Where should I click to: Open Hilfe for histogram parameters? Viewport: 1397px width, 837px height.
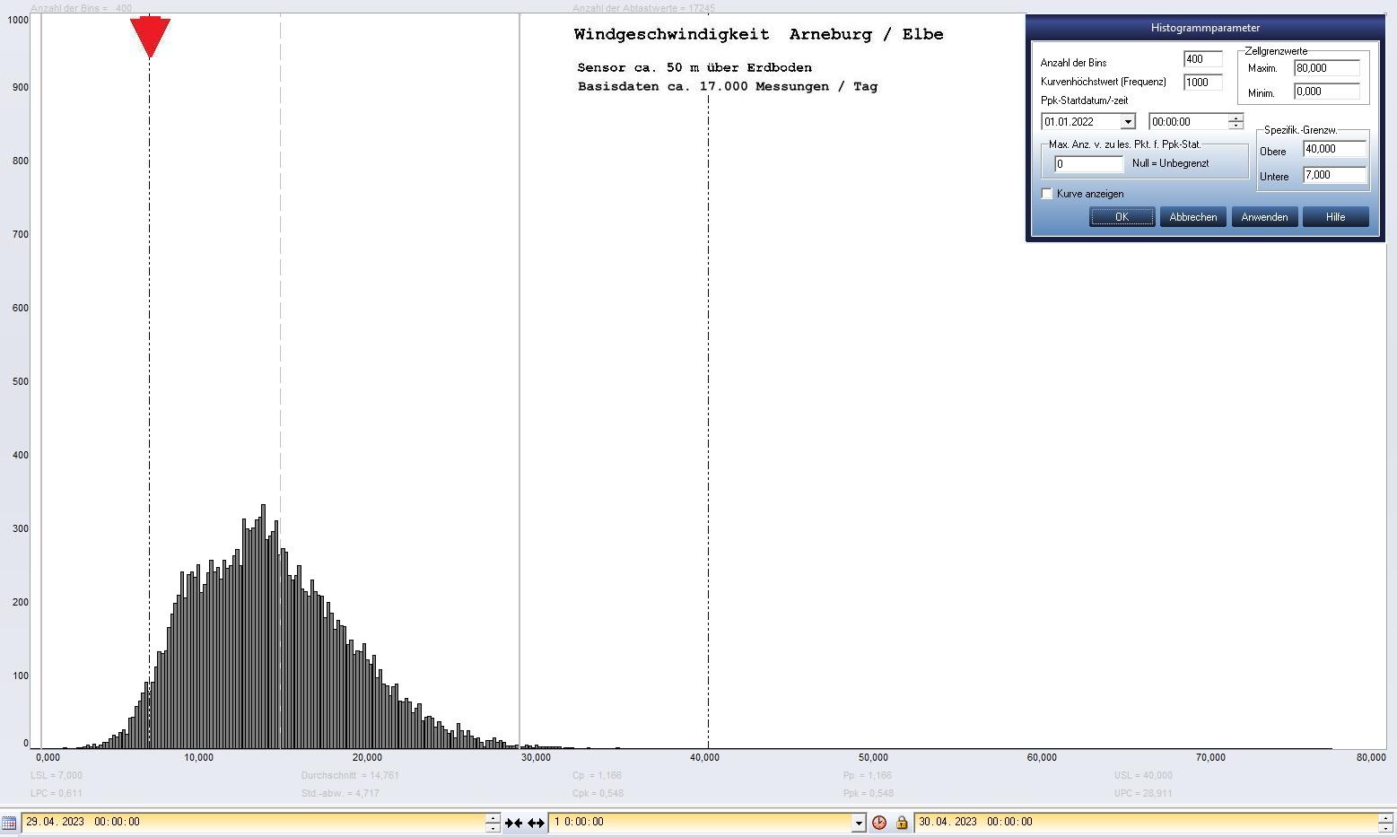pos(1335,217)
